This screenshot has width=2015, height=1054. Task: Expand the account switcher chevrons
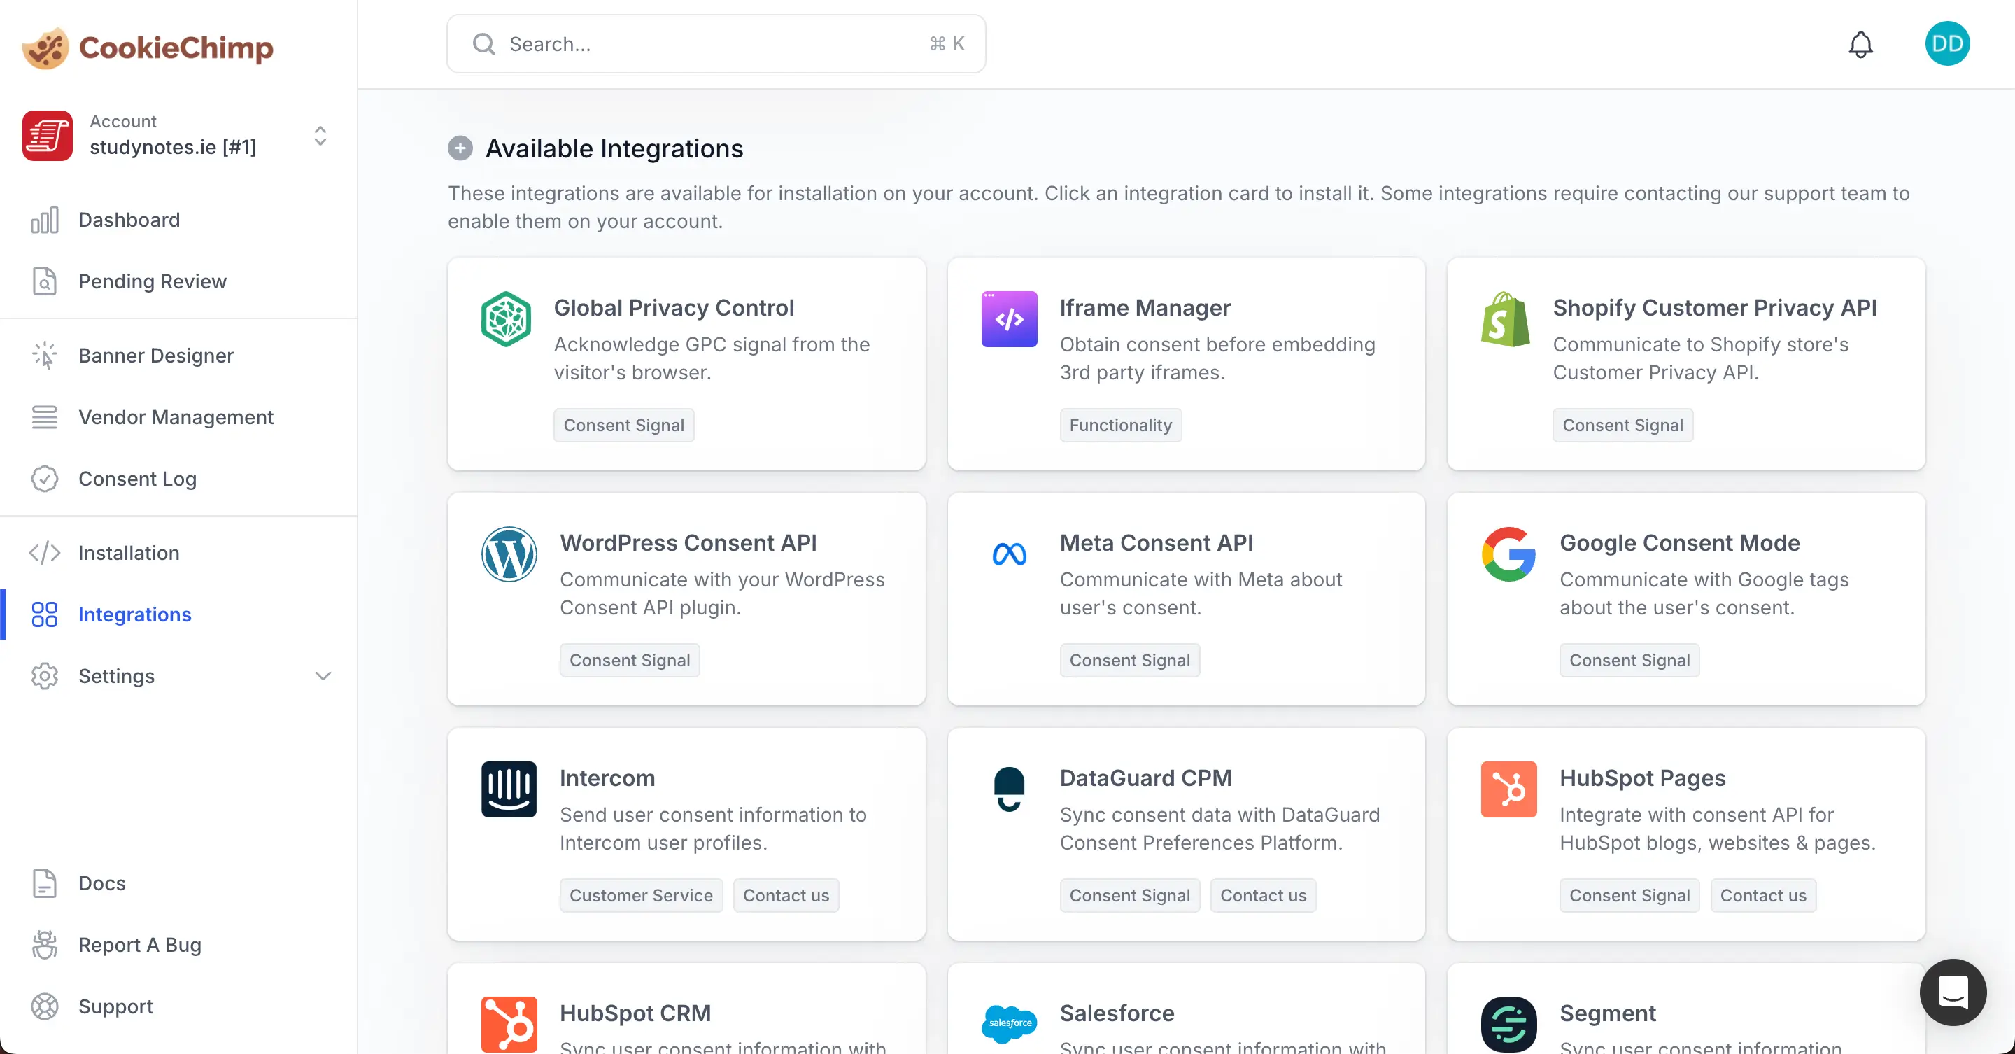pos(320,135)
